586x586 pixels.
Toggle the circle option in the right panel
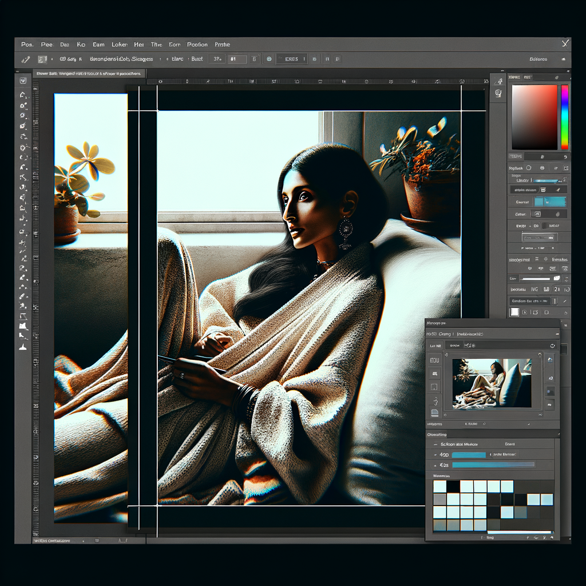[528, 168]
